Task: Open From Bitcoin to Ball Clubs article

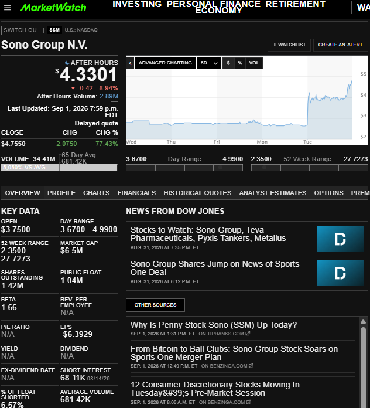Action: pyautogui.click(x=234, y=353)
